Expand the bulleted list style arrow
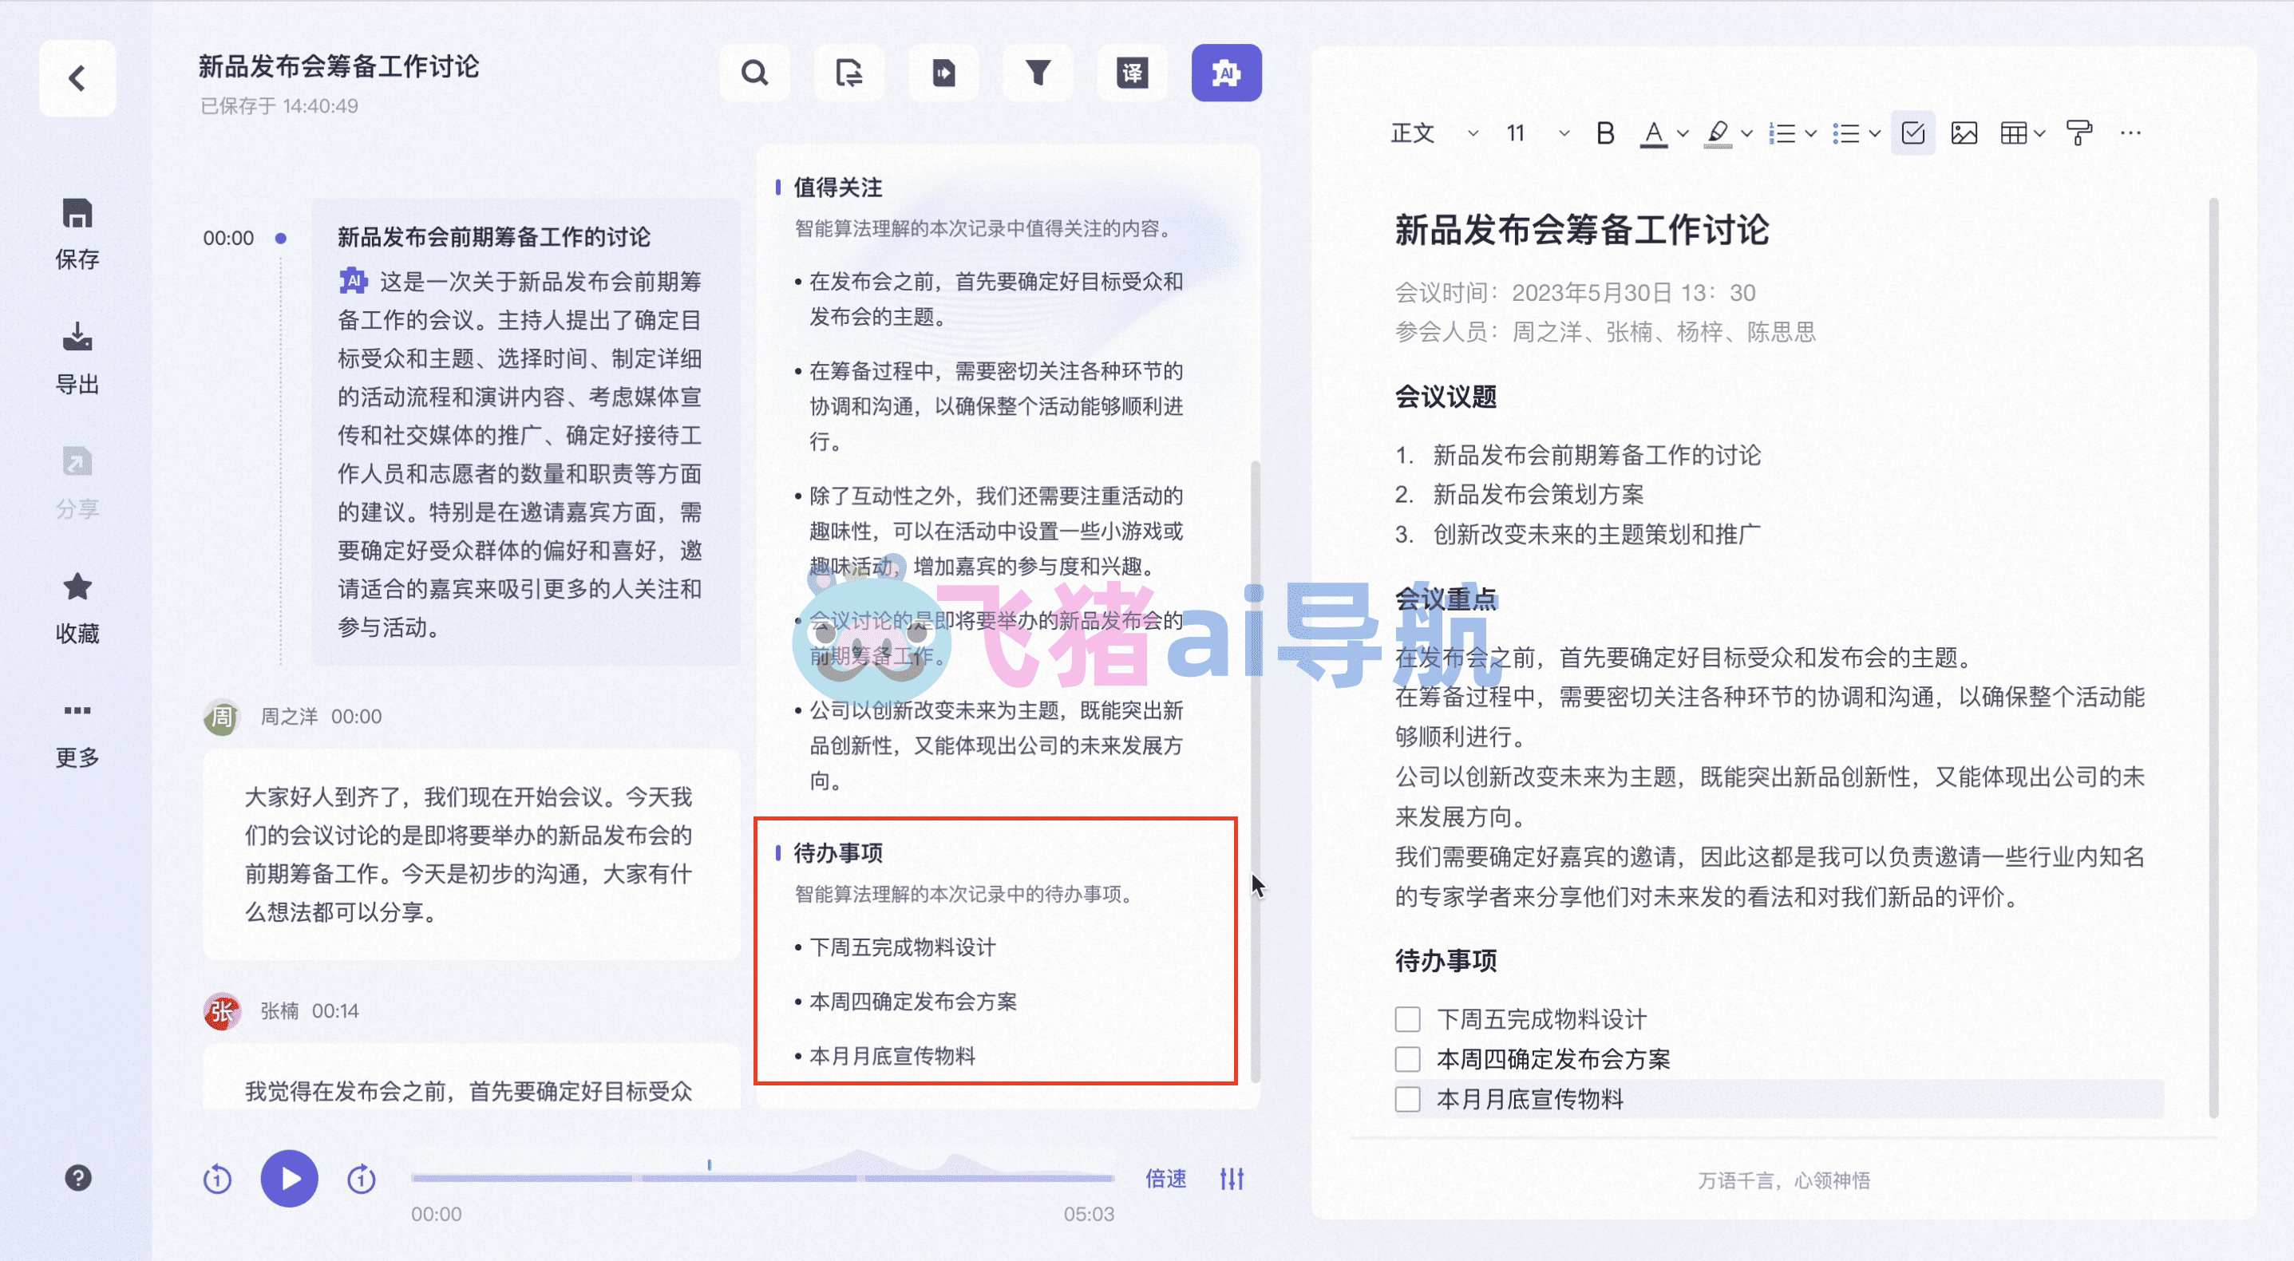The width and height of the screenshot is (2294, 1261). coord(1875,133)
